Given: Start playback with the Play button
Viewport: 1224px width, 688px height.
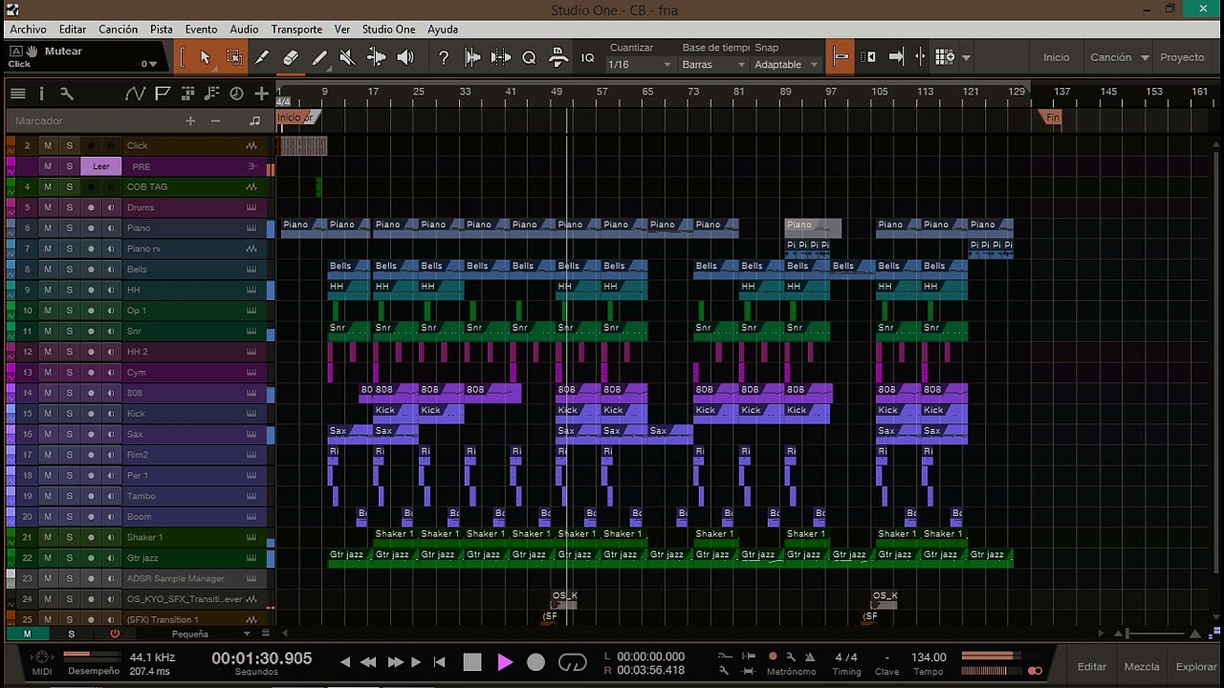Looking at the screenshot, I should pyautogui.click(x=505, y=662).
